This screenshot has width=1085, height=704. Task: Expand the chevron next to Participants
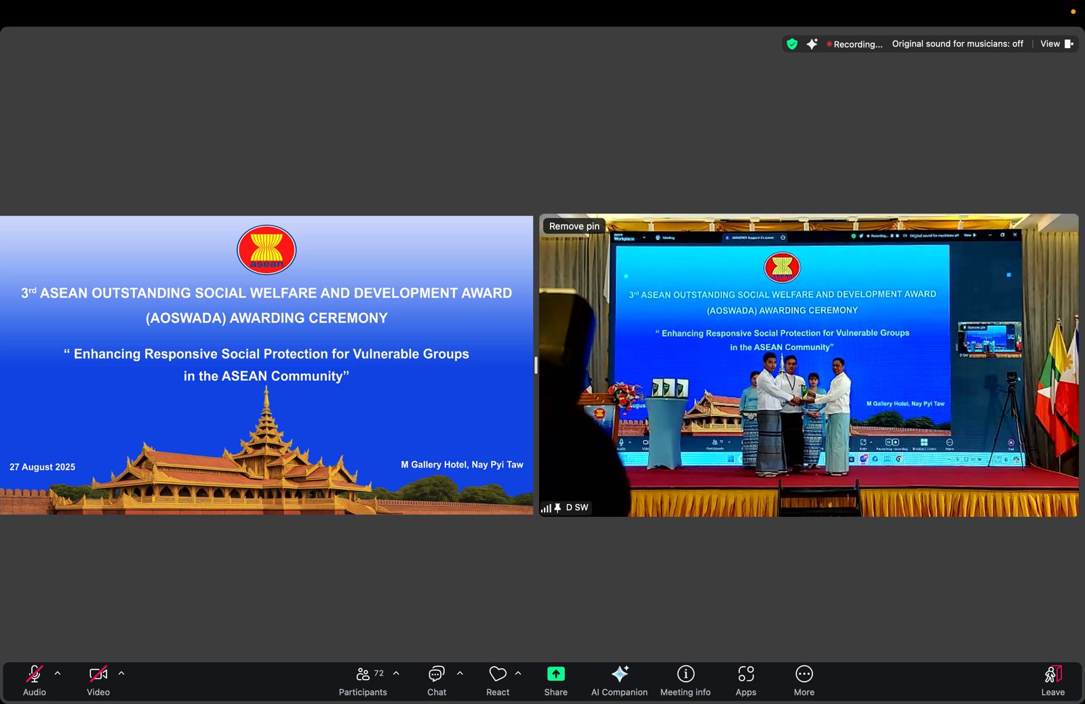[396, 674]
